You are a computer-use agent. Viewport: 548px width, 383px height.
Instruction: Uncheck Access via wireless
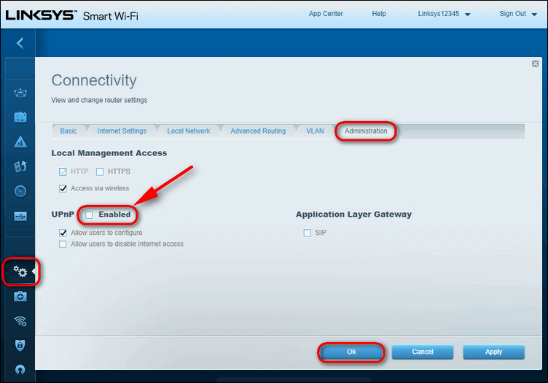pos(63,188)
